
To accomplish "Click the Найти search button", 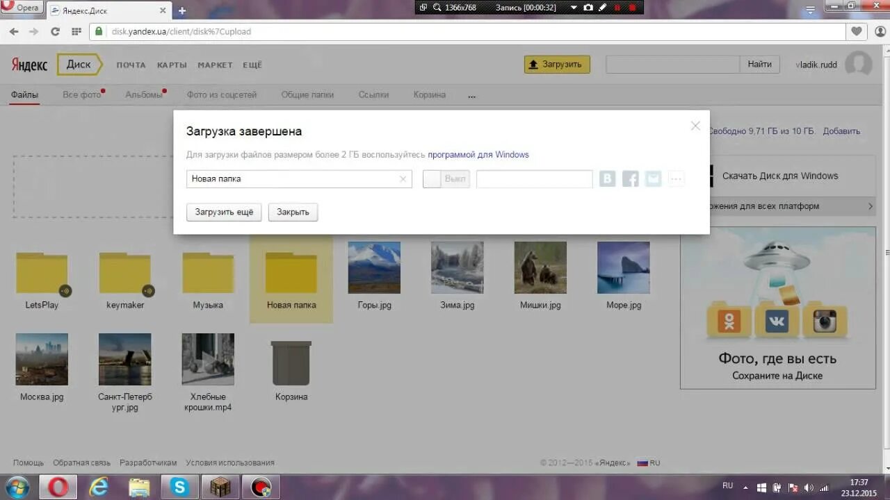I will tap(759, 65).
